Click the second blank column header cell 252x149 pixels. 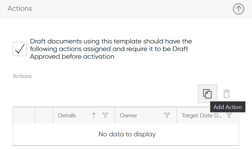click(x=44, y=115)
